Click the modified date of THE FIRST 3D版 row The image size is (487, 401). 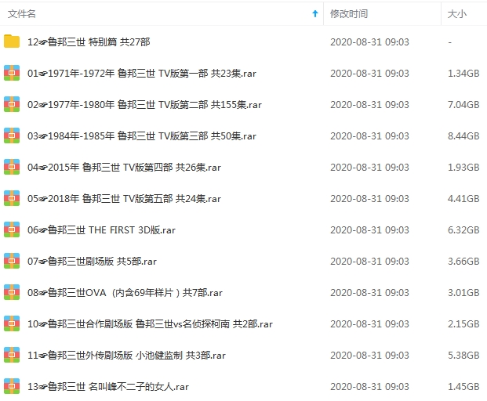coord(369,229)
